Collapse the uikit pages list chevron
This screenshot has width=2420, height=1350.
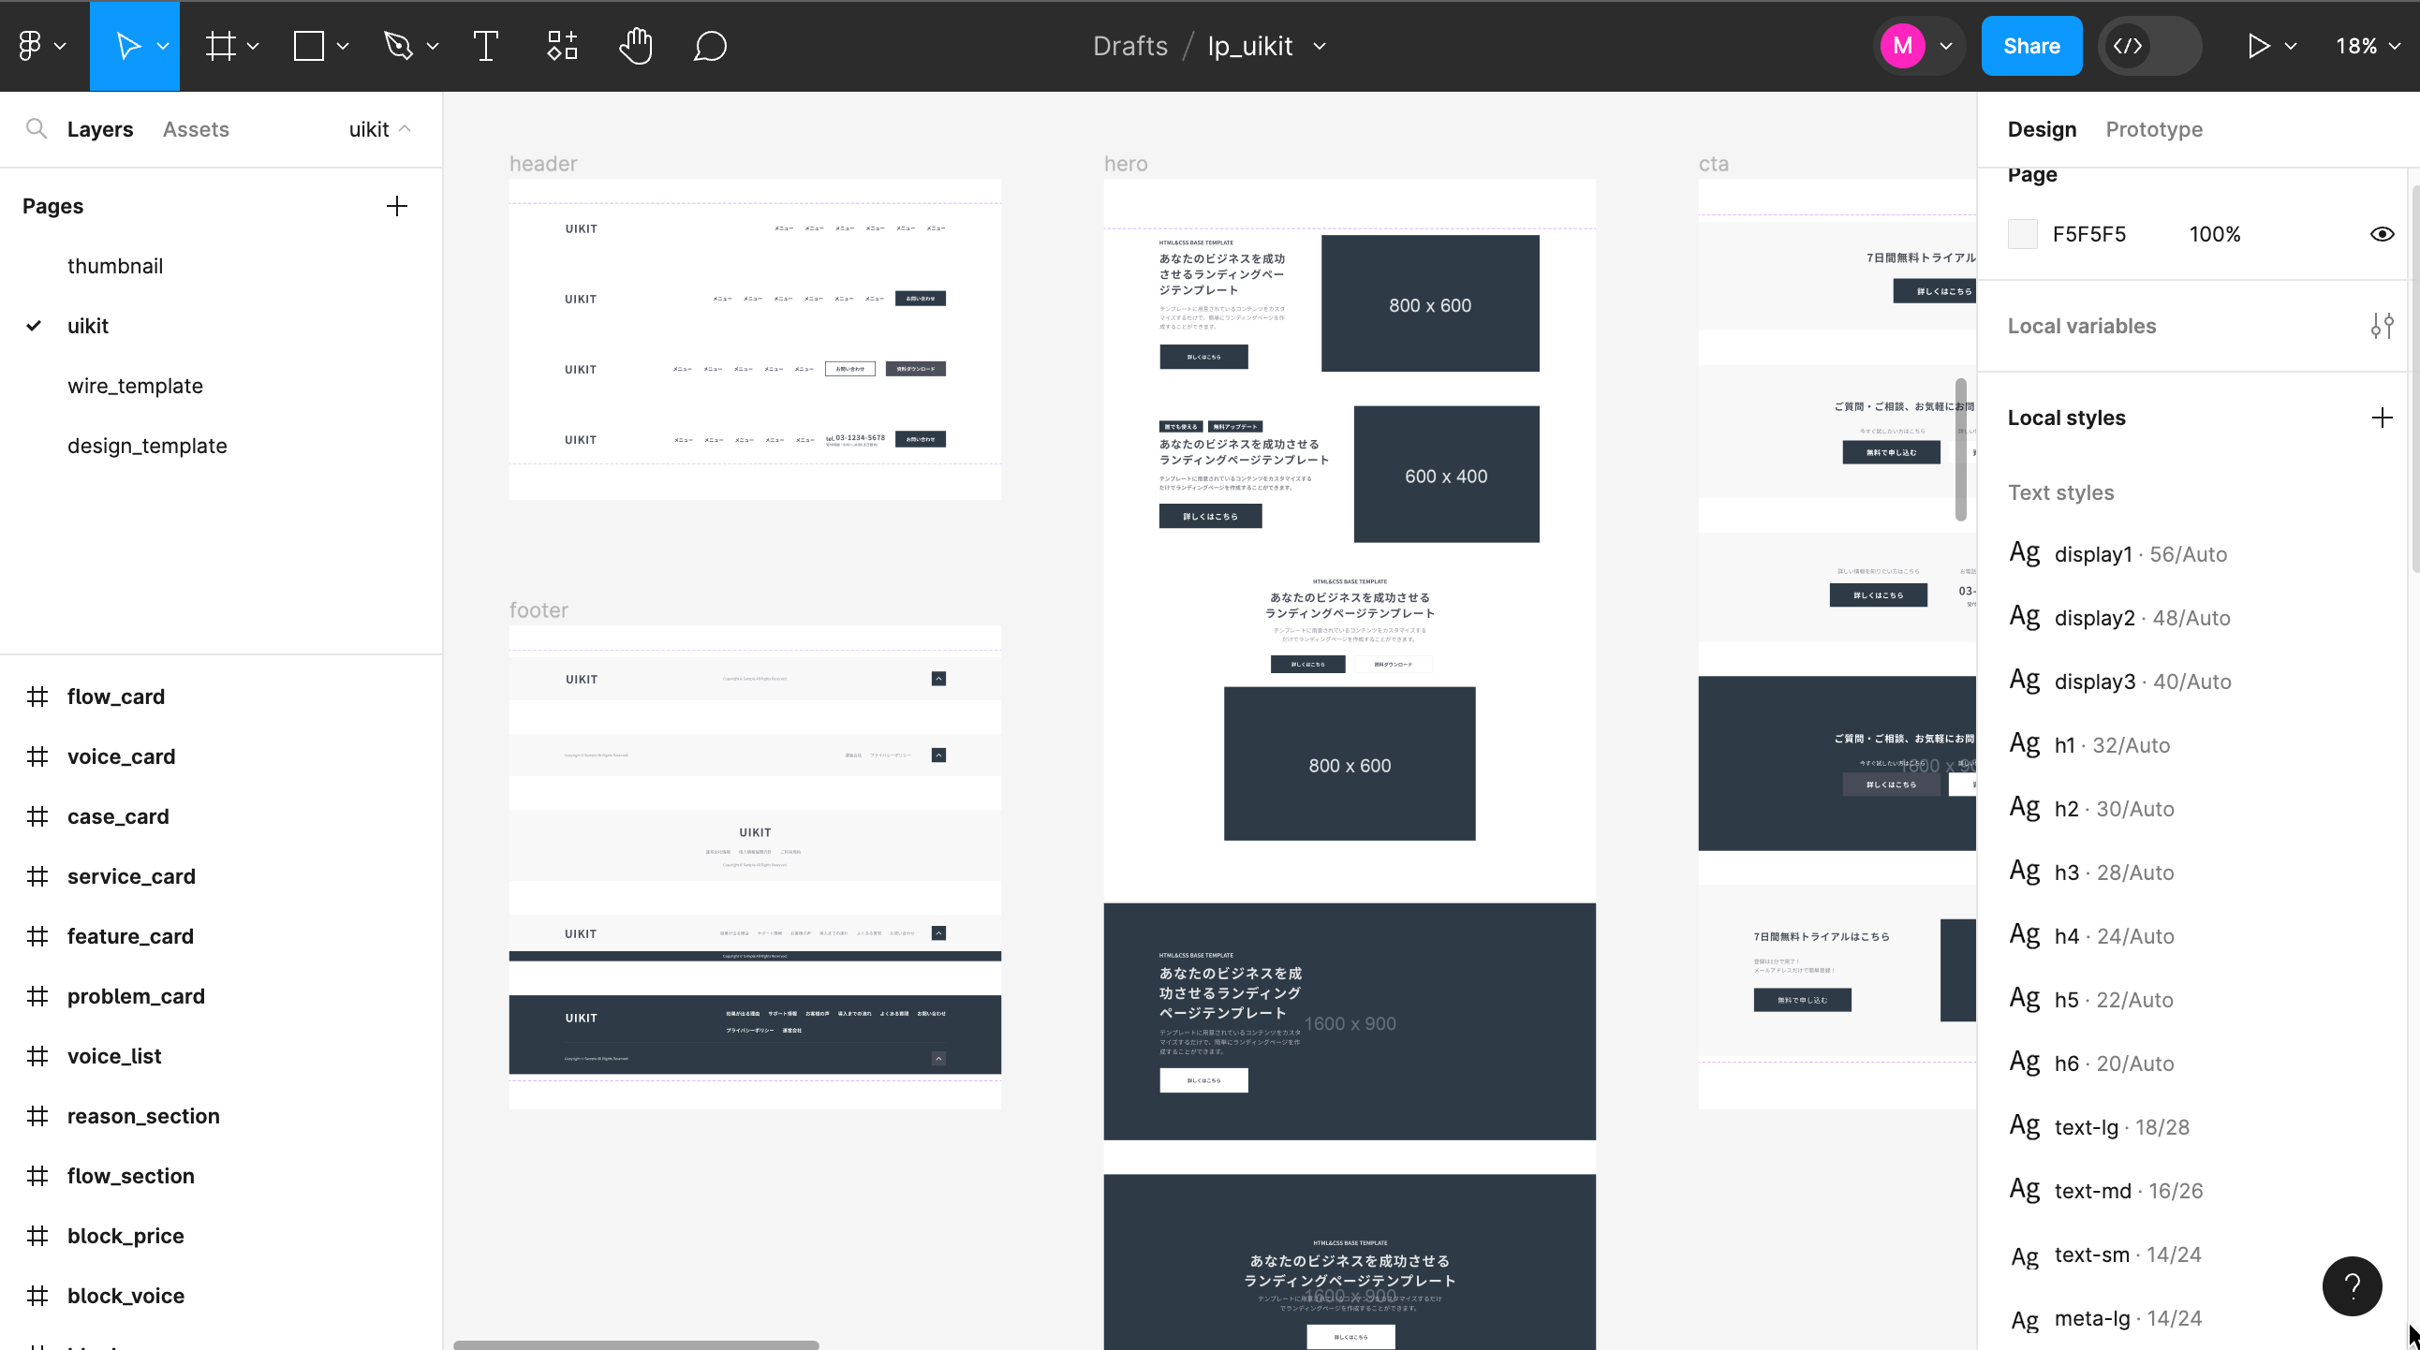405,128
